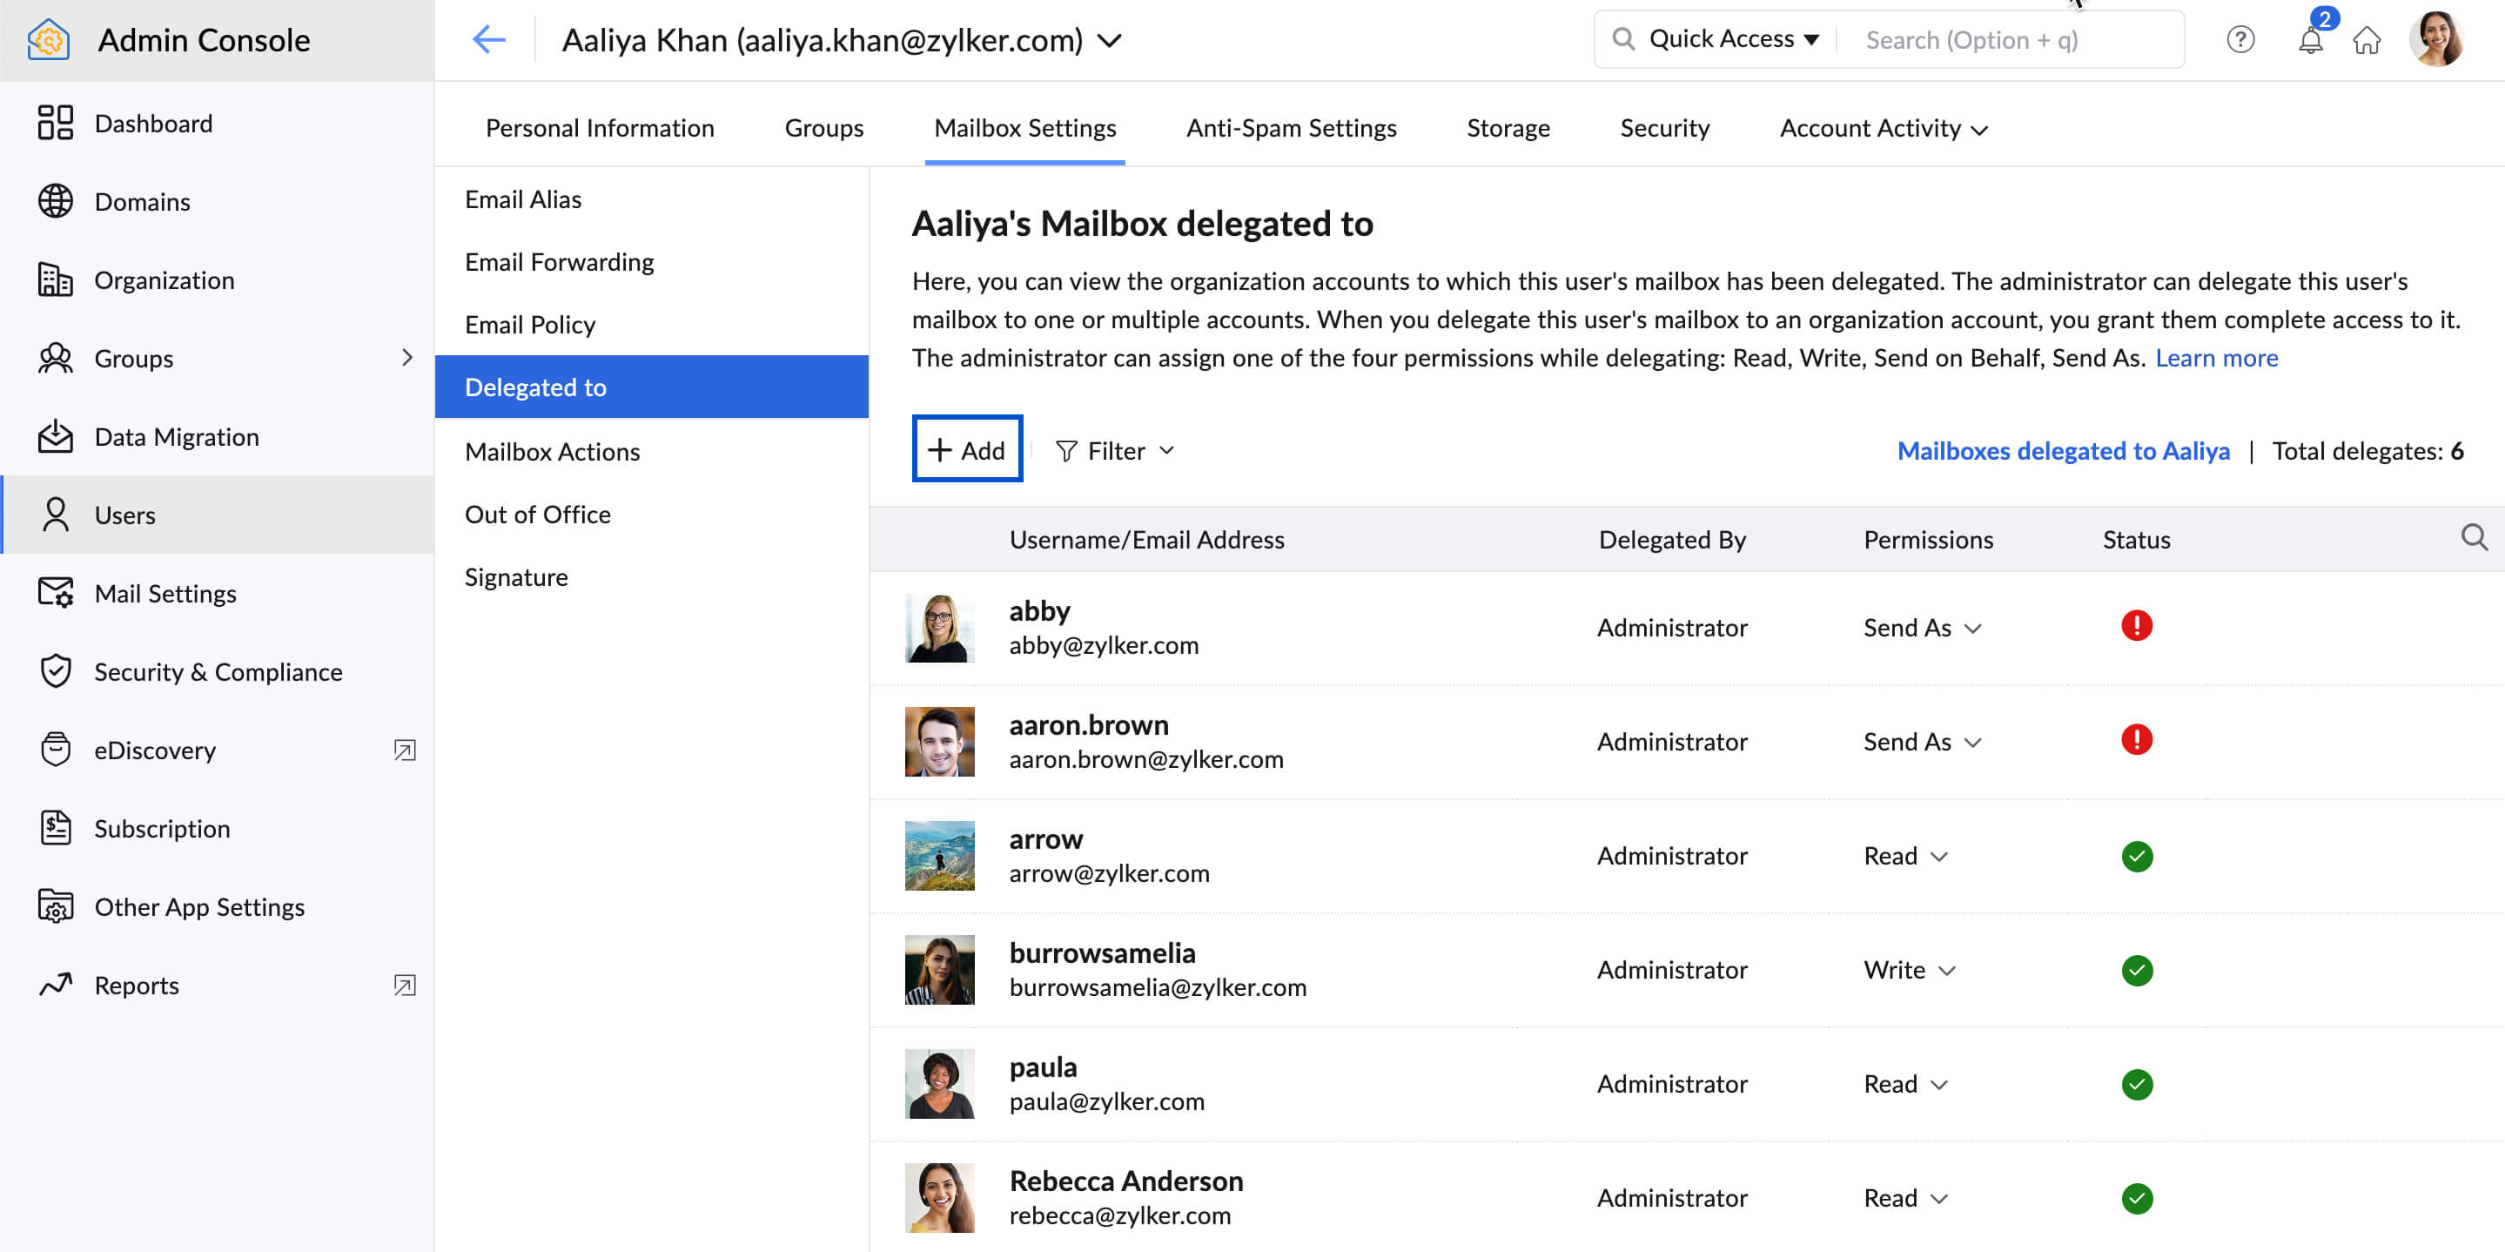Open Mail Settings from the sidebar

[x=165, y=594]
